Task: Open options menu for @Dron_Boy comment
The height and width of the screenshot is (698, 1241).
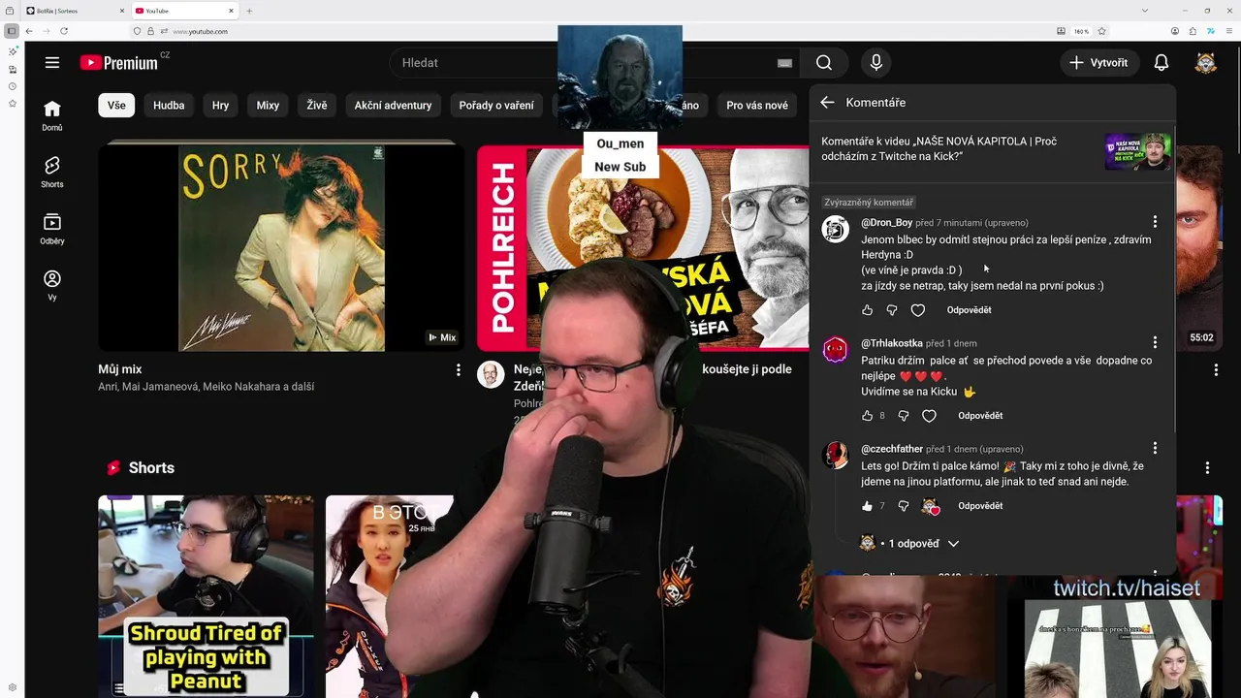Action: pyautogui.click(x=1155, y=222)
